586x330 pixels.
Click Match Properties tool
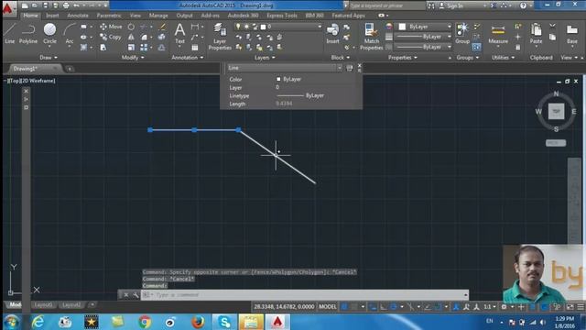371,37
